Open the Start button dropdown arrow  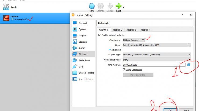pos(124,7)
